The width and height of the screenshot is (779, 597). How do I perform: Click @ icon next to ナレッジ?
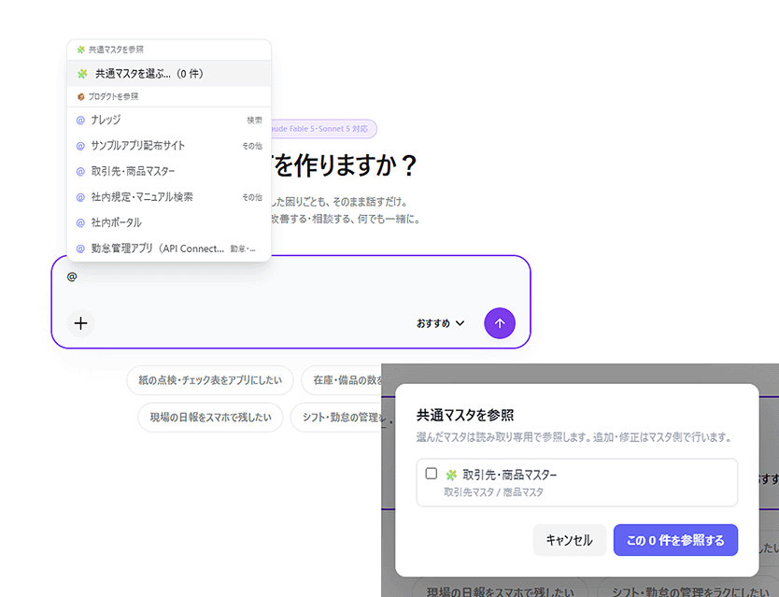point(80,121)
